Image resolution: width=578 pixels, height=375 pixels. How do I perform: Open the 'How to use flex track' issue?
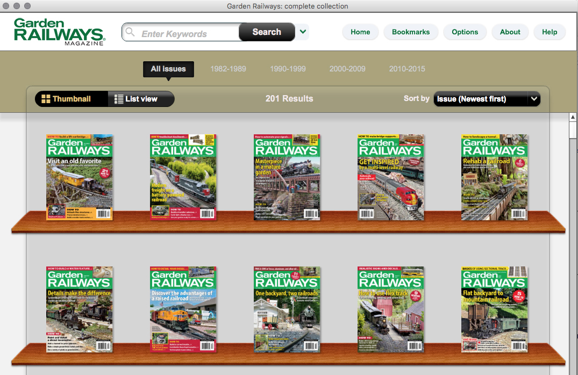point(391,309)
